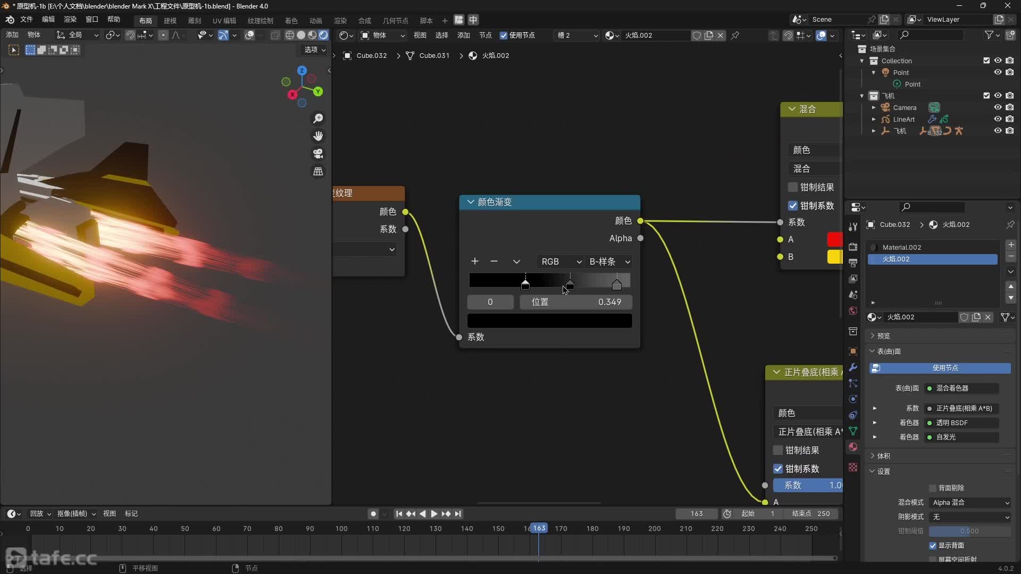
Task: Click the hand pan view icon
Action: tap(318, 136)
